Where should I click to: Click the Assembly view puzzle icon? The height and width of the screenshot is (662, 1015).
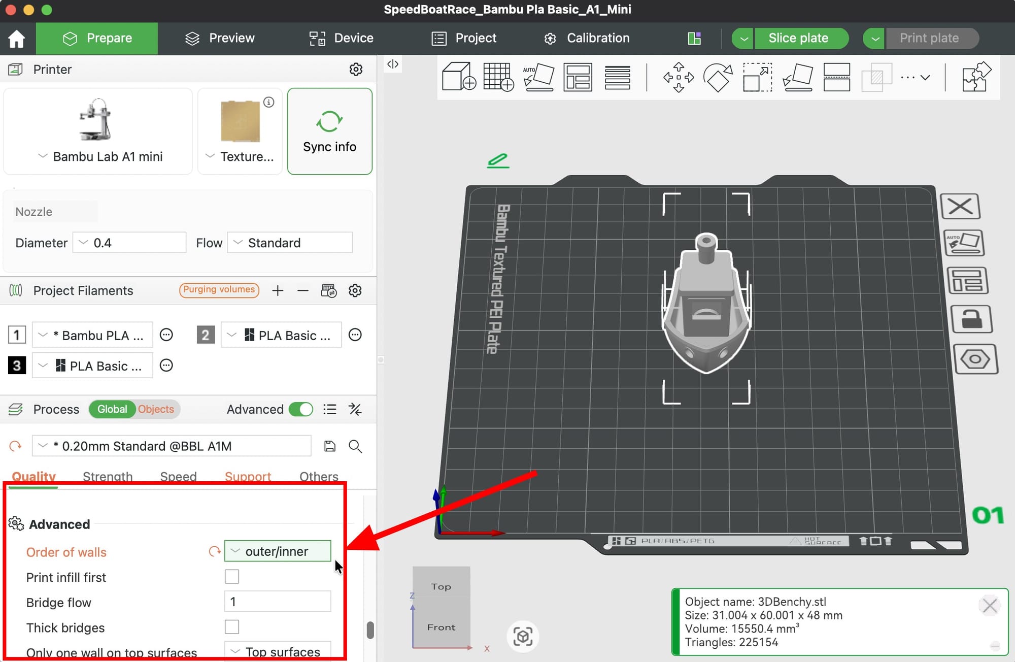click(x=975, y=77)
